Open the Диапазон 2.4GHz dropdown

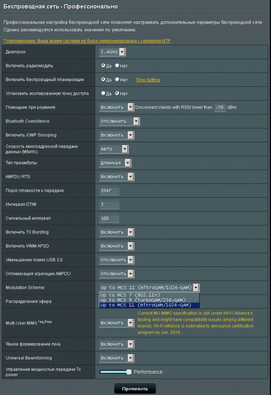coord(112,52)
